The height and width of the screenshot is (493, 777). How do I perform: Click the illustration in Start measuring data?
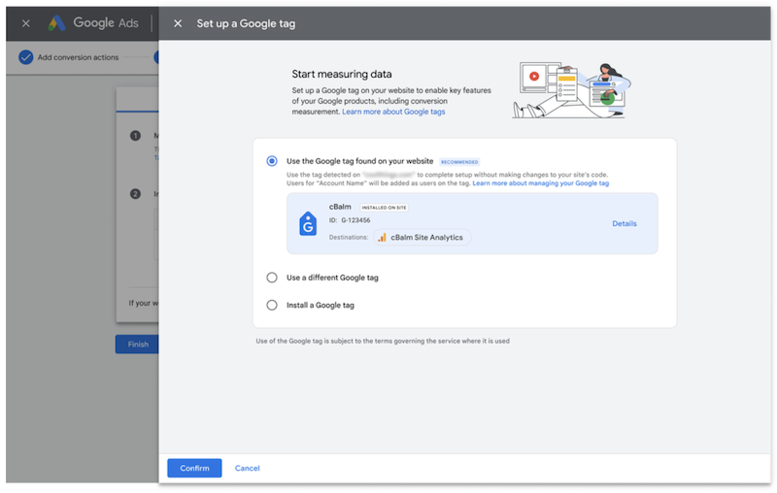coord(571,90)
